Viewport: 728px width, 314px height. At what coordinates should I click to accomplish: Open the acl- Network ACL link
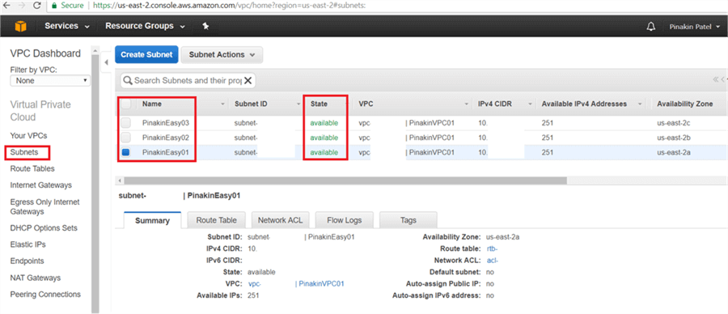pos(492,260)
